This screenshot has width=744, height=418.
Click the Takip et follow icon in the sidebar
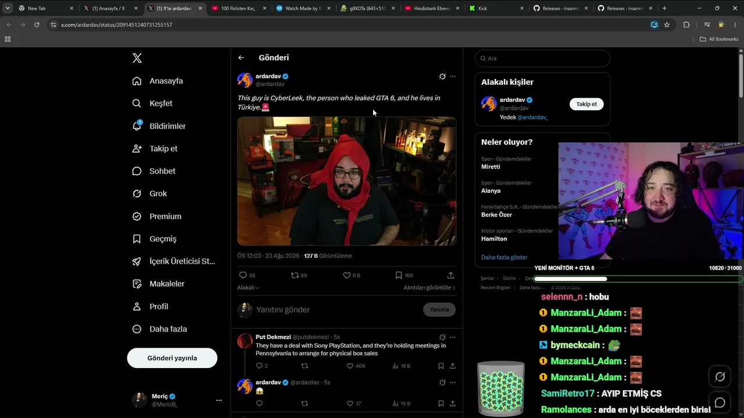coord(137,149)
